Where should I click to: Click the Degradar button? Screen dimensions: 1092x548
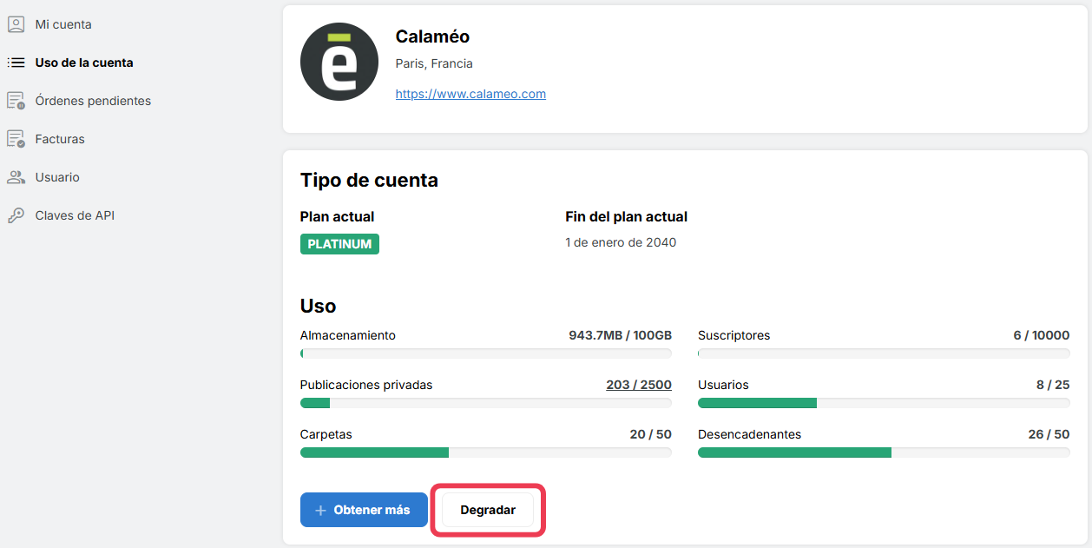click(488, 510)
